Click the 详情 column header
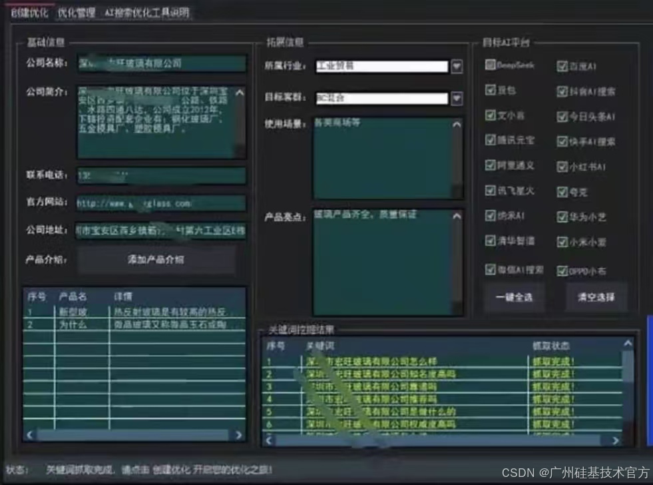This screenshot has height=485, width=653. [x=123, y=296]
